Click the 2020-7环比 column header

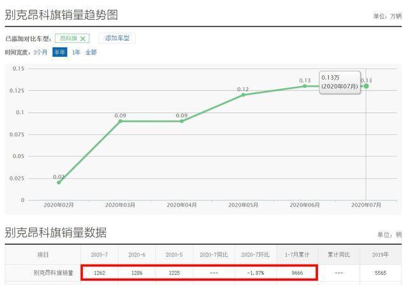tap(256, 254)
